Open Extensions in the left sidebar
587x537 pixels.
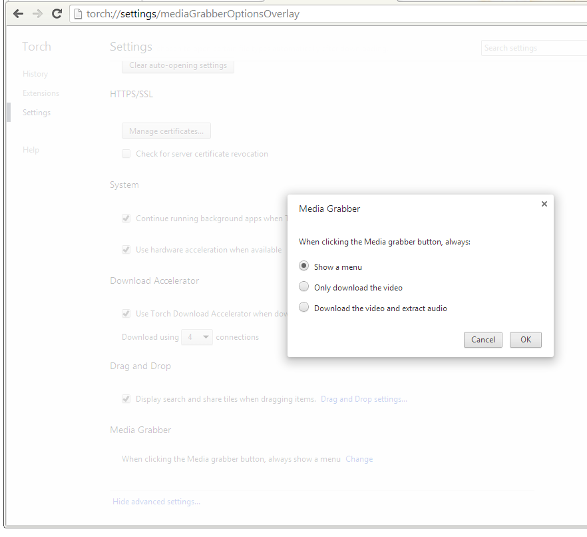pyautogui.click(x=41, y=93)
